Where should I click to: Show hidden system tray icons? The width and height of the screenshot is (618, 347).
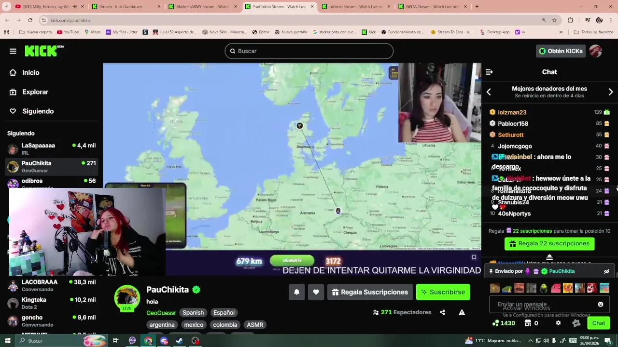530,341
